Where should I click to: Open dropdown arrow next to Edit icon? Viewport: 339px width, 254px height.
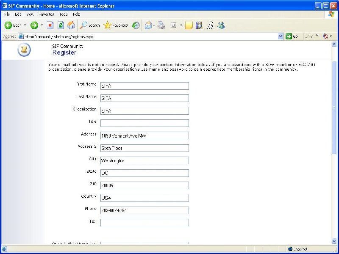coord(181,25)
